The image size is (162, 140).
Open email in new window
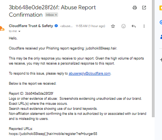tap(144, 8)
